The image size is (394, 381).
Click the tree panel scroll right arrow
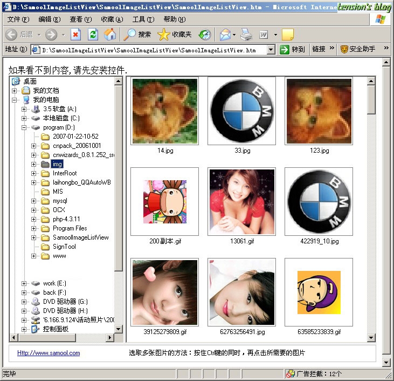pos(109,337)
